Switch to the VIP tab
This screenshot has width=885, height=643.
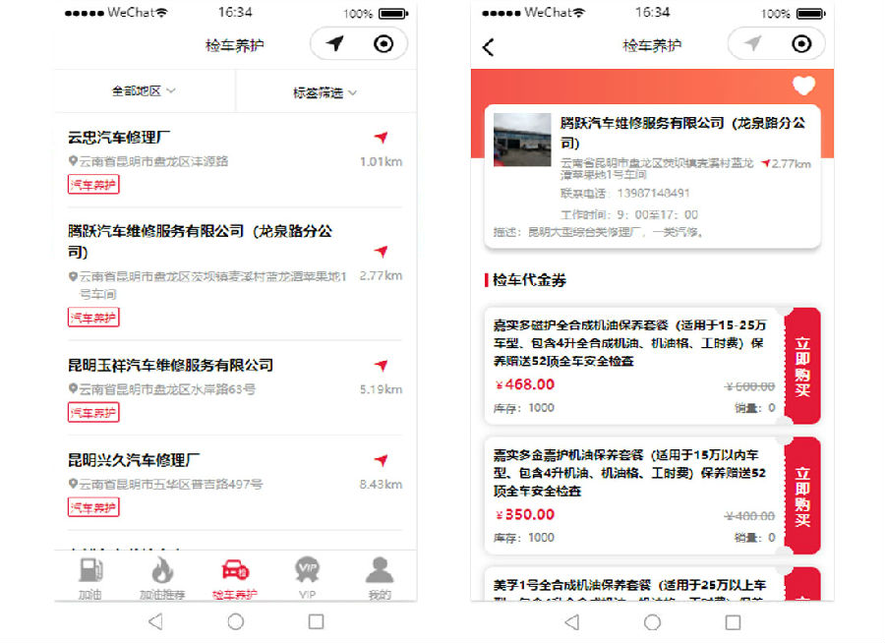[x=308, y=573]
